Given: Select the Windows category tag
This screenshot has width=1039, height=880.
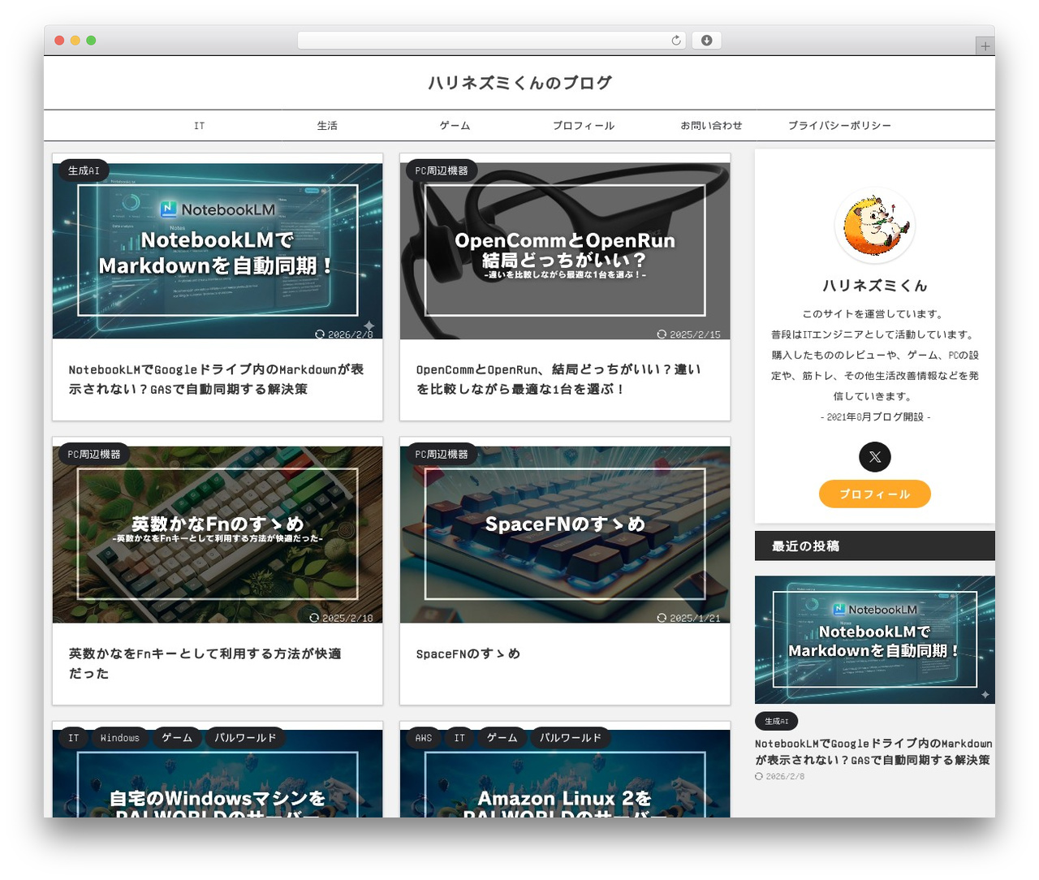Looking at the screenshot, I should point(120,738).
